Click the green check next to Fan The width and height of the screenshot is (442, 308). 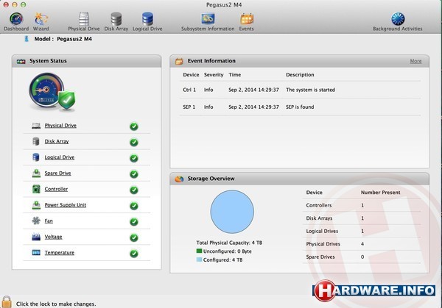134,222
